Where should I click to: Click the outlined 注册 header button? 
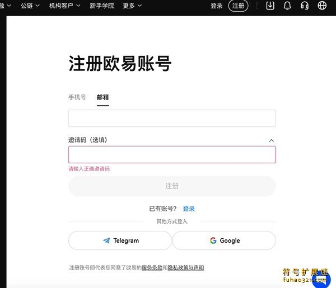click(x=238, y=6)
